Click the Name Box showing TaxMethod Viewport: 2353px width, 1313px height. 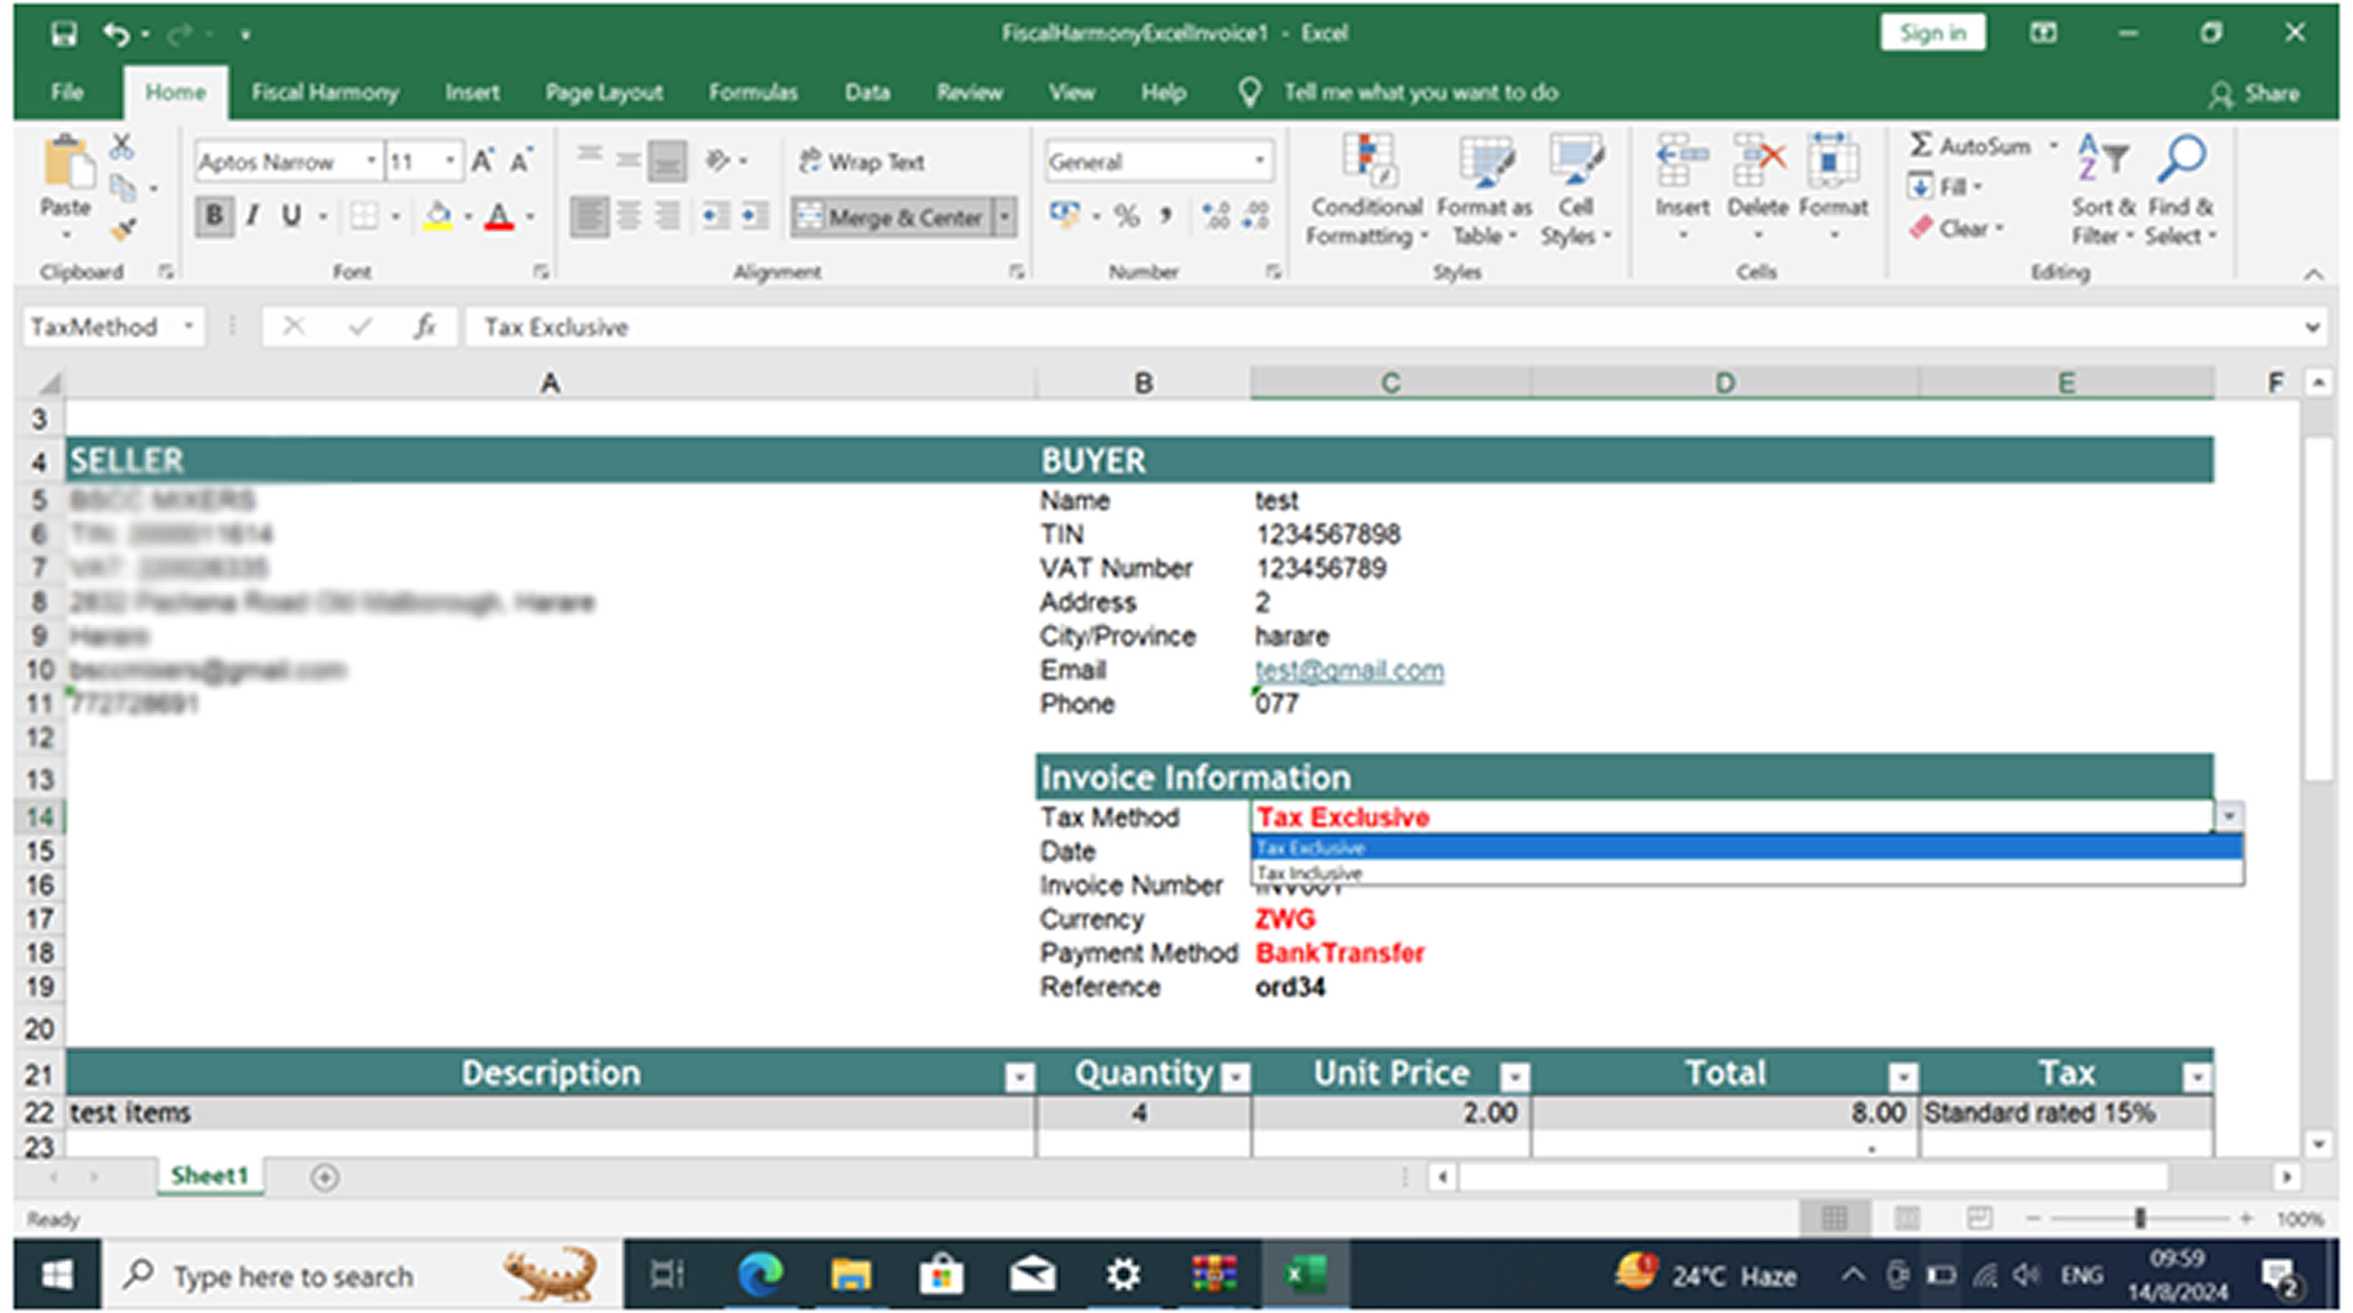pos(102,326)
